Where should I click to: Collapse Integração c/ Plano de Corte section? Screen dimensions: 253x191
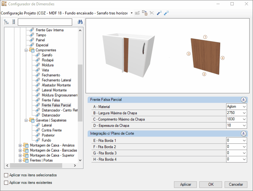[244, 133]
